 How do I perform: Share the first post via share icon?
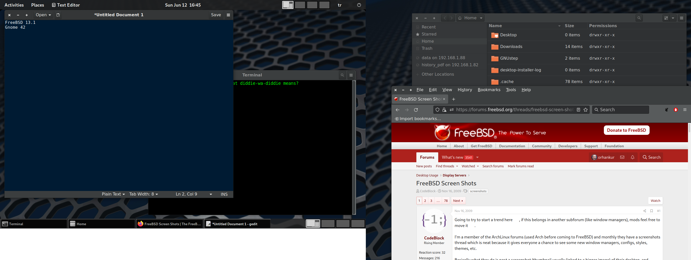click(645, 211)
